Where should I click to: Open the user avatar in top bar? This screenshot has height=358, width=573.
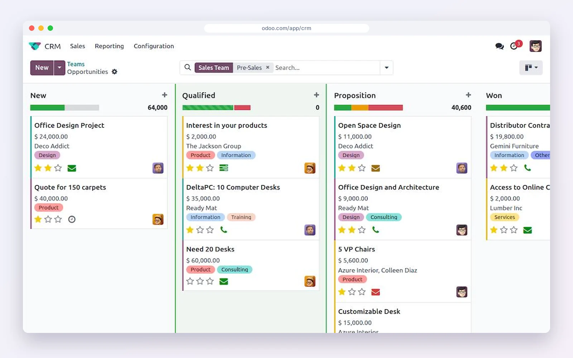(x=535, y=46)
